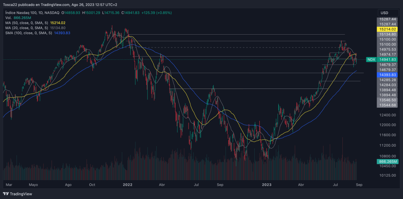Image resolution: width=403 pixels, height=199 pixels.
Task: Click the Vol. indicator legend
Action: [x=20, y=18]
